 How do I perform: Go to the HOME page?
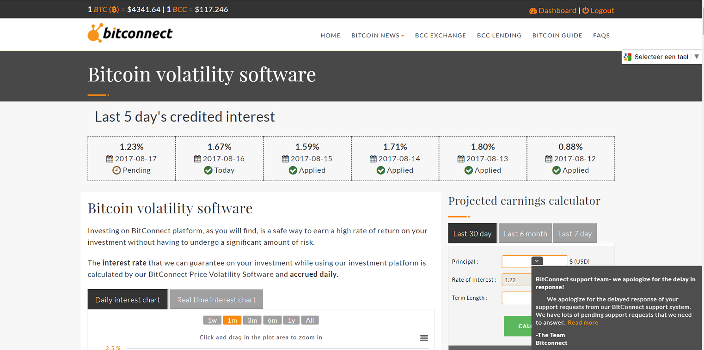point(331,36)
